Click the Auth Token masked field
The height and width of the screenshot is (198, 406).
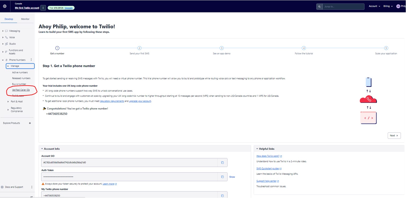[129, 177]
